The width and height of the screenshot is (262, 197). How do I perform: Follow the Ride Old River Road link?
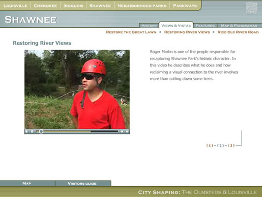pyautogui.click(x=238, y=32)
